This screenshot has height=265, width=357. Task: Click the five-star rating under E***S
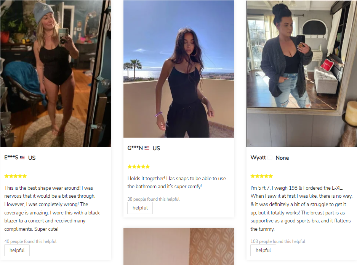16,176
